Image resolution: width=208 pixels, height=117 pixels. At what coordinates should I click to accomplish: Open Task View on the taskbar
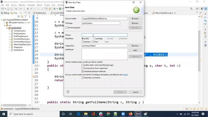point(71,114)
